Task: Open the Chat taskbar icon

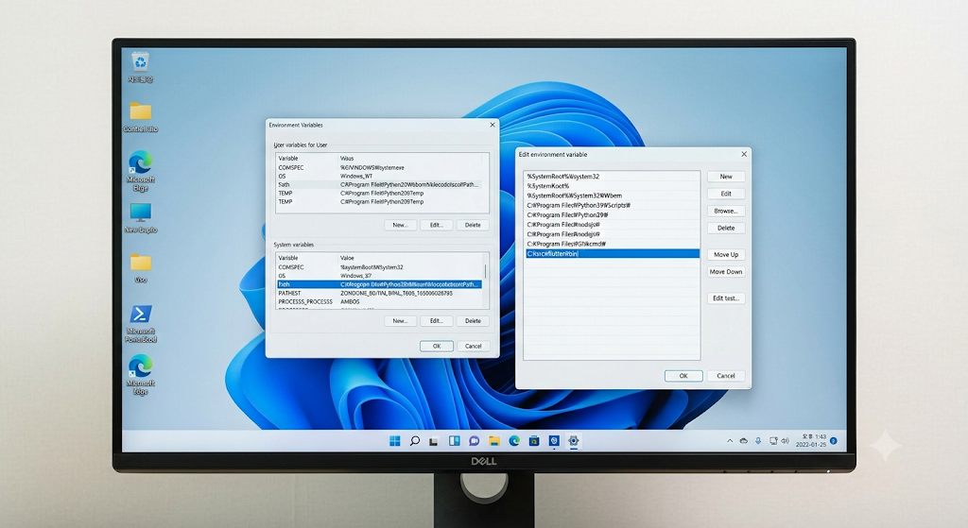Action: pos(475,441)
